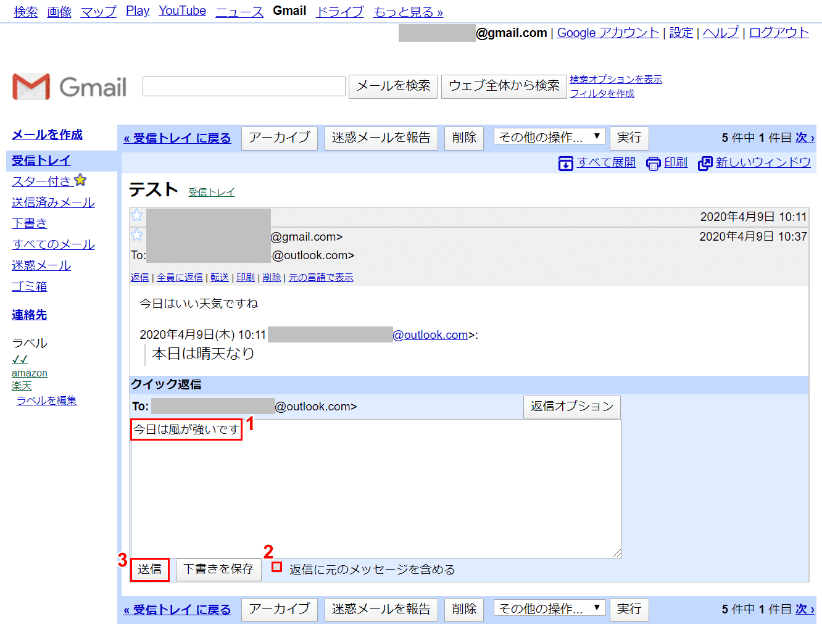
Task: Open Play in the top bar
Action: [138, 11]
